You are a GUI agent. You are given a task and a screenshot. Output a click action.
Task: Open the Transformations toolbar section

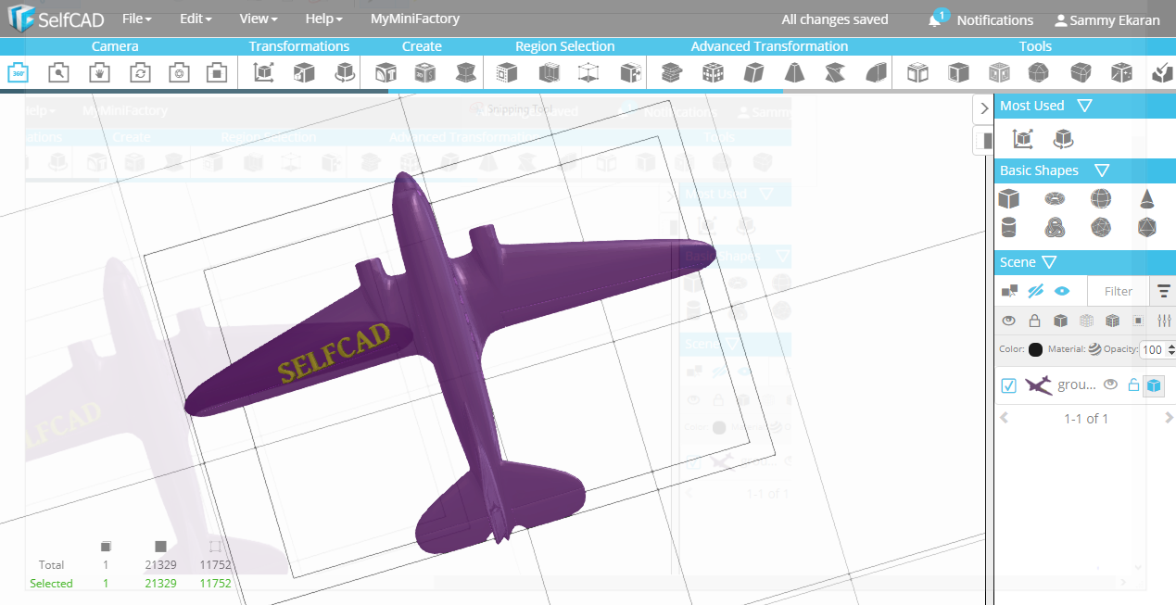click(x=299, y=46)
